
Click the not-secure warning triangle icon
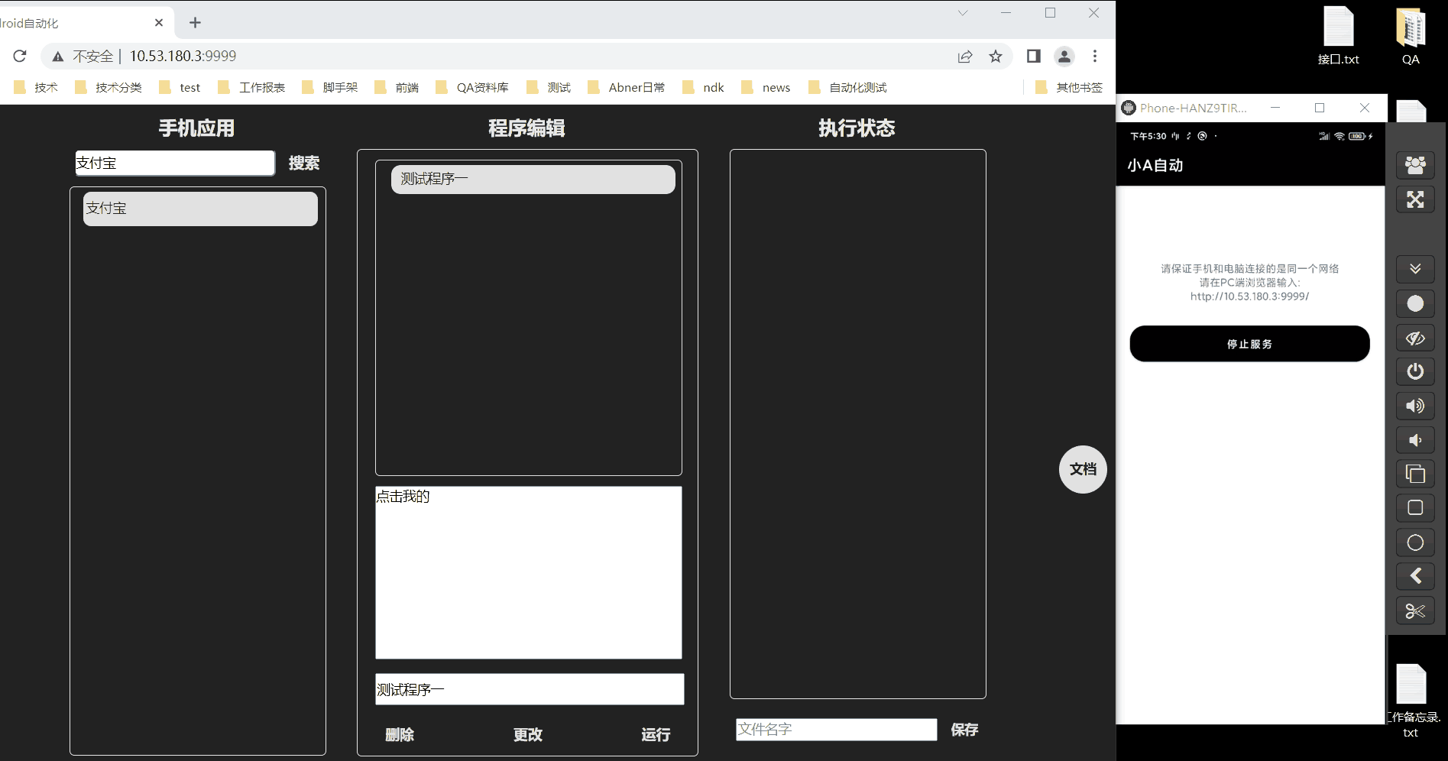click(58, 57)
